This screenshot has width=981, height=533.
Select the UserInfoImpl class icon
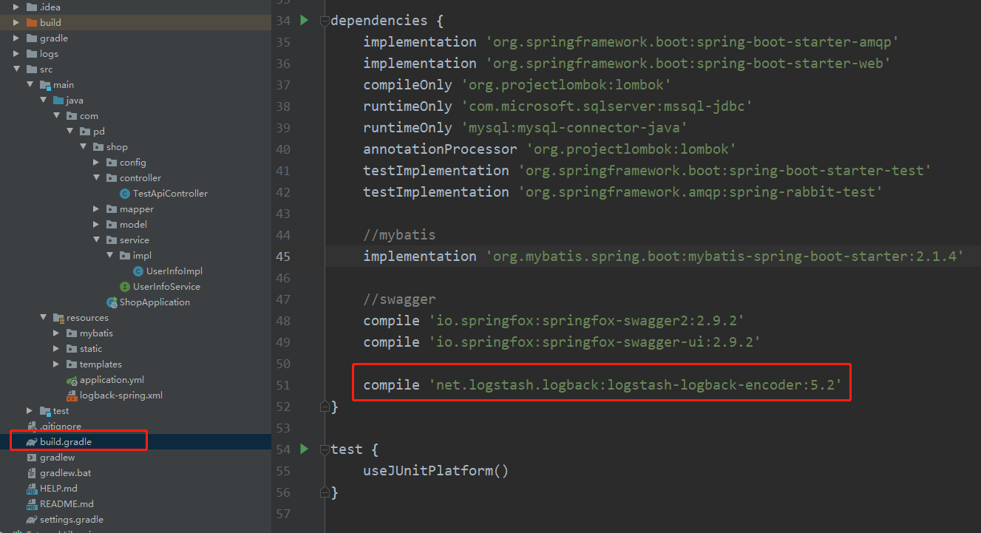coord(138,271)
